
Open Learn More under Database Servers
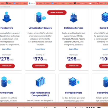73,49
